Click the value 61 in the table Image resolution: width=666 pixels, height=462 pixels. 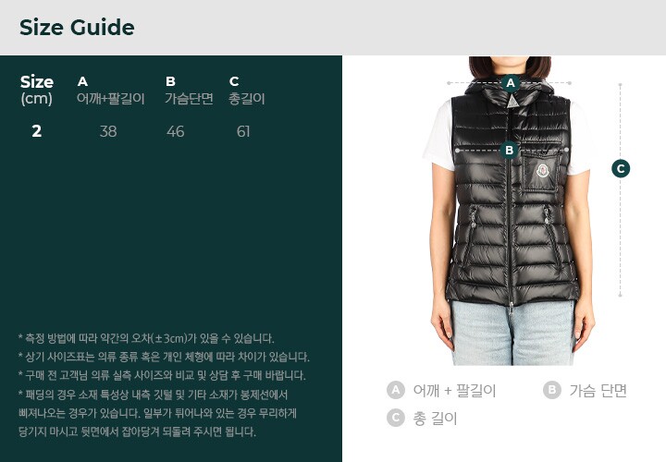pyautogui.click(x=243, y=131)
